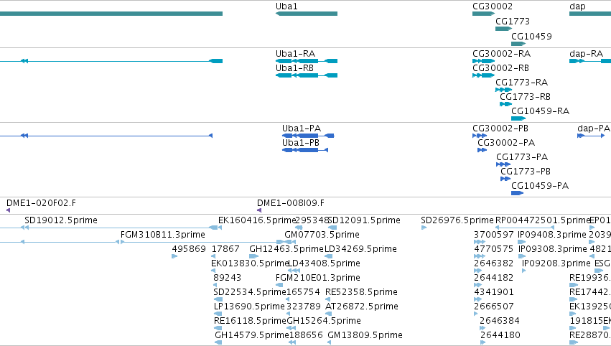The width and height of the screenshot is (611, 346).
Task: Open the LD34269.5prime EST label
Action: pyautogui.click(x=361, y=249)
